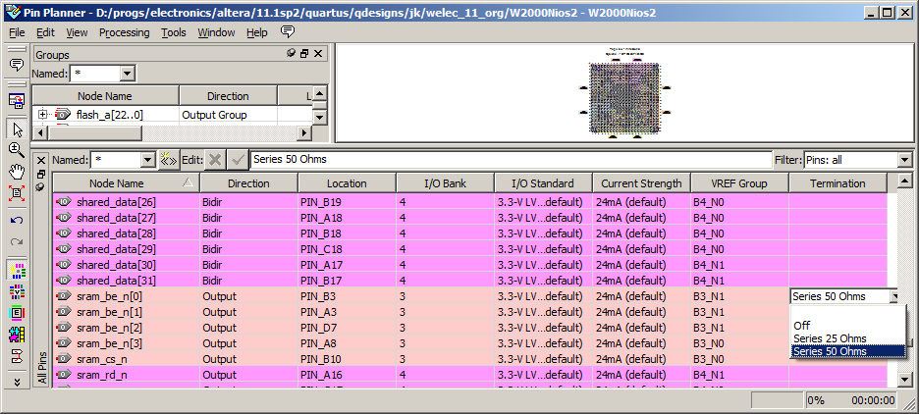Open the Filter Pins: all dropdown
The image size is (919, 414).
coord(904,159)
